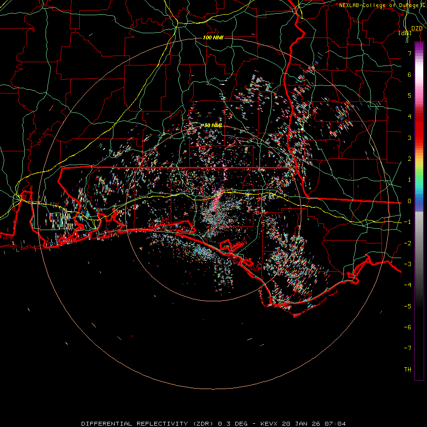Click the white-pink band of the color bar
The height and width of the screenshot is (427, 427).
tap(419, 75)
